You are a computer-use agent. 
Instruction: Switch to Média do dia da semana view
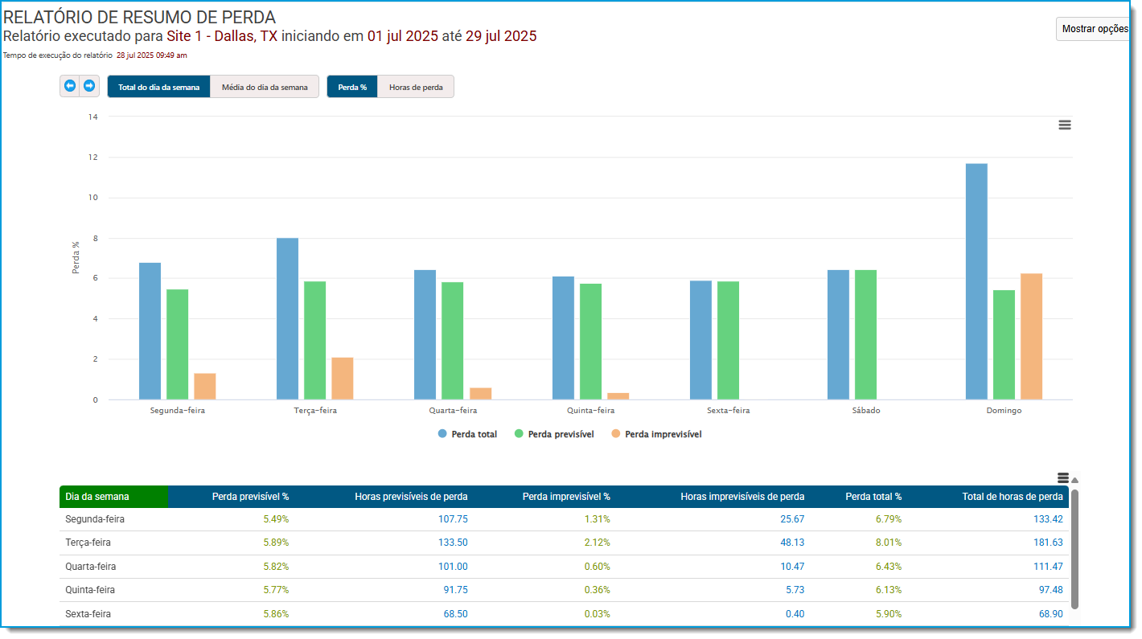pyautogui.click(x=265, y=87)
